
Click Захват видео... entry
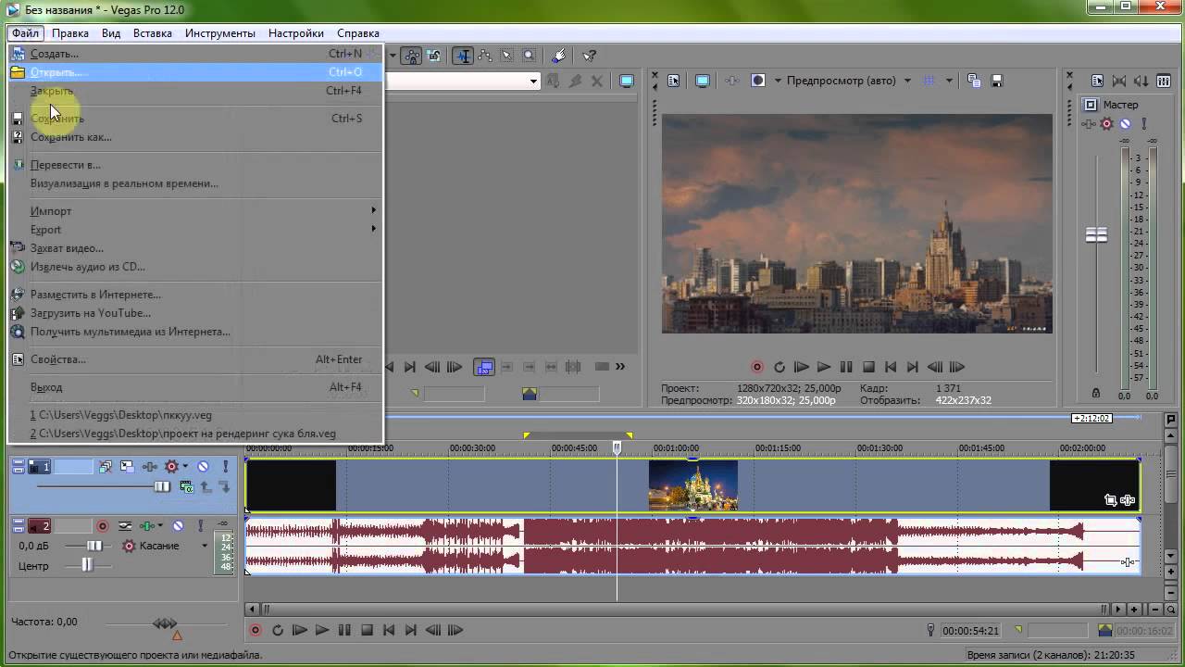[195, 248]
